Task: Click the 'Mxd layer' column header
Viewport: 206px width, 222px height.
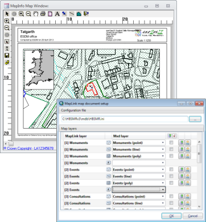Action: pyautogui.click(x=121, y=136)
